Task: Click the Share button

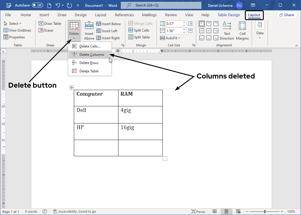Action: coord(287,15)
